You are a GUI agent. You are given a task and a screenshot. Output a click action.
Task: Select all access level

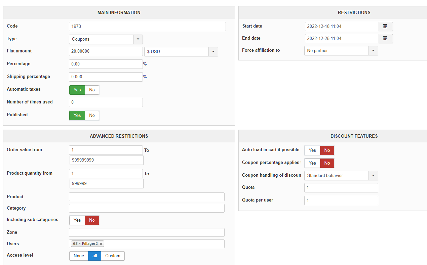(95, 256)
